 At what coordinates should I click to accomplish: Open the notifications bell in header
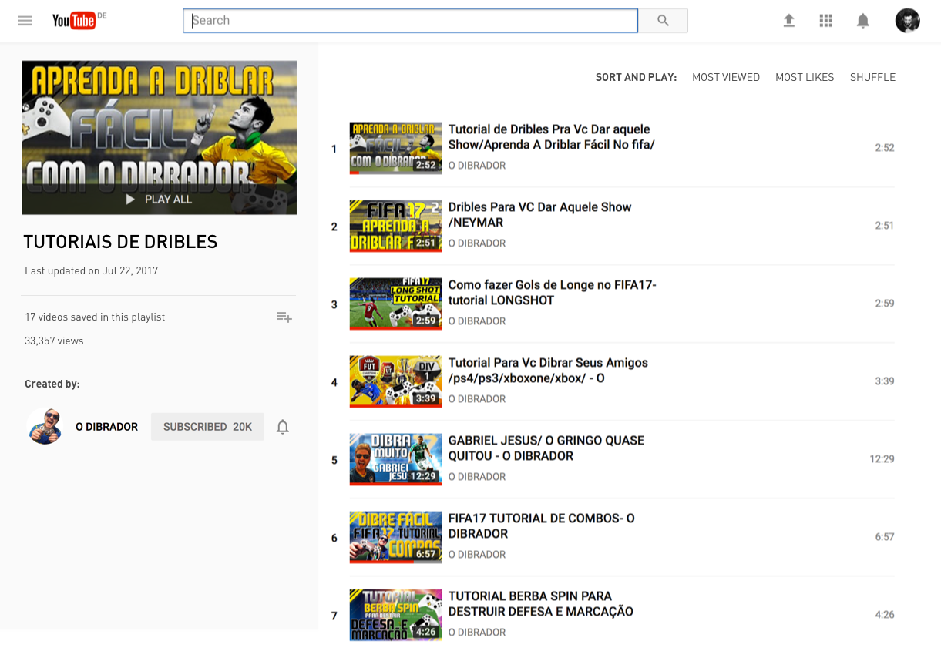coord(862,21)
